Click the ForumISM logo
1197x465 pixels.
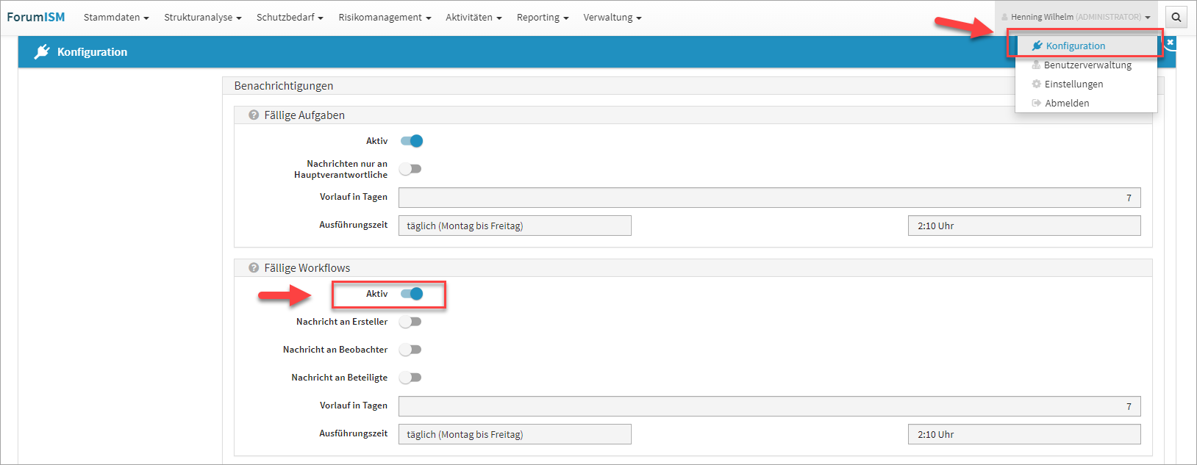coord(36,17)
